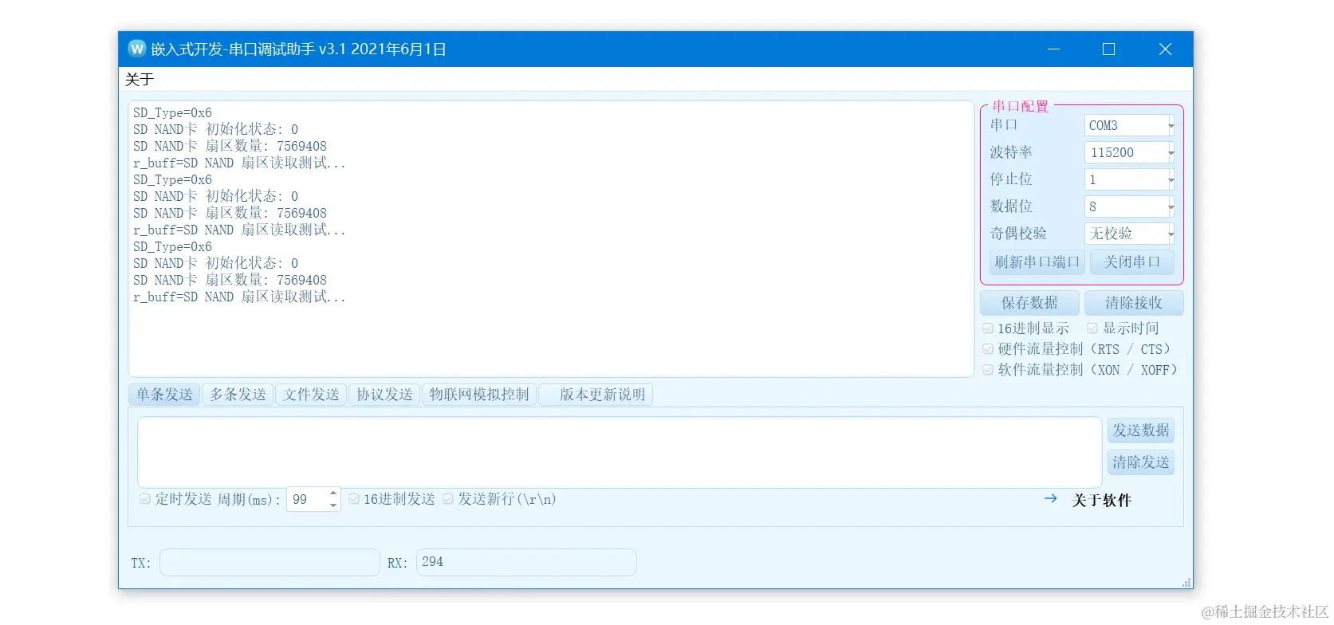This screenshot has height=625, width=1334.
Task: Switch to the 协议发送 tab
Action: click(x=384, y=395)
